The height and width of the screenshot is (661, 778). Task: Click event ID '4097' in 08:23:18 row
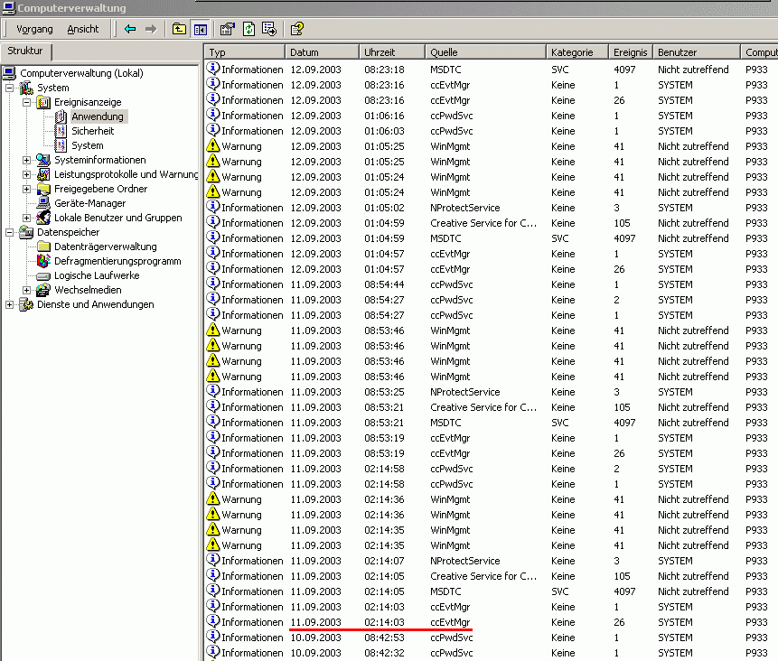624,70
